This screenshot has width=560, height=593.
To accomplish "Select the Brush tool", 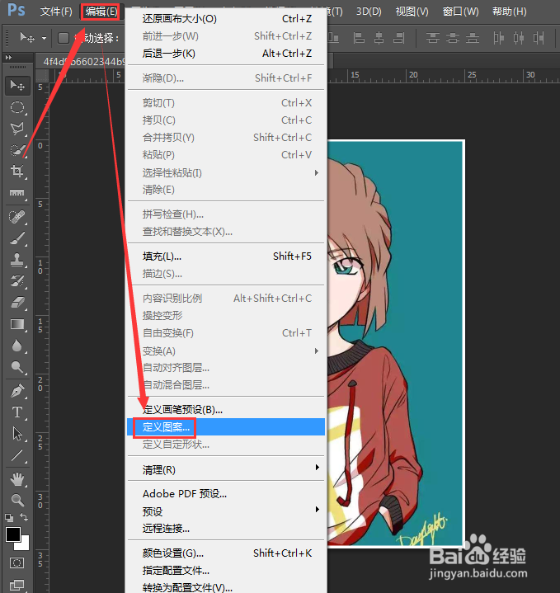I will 17,238.
